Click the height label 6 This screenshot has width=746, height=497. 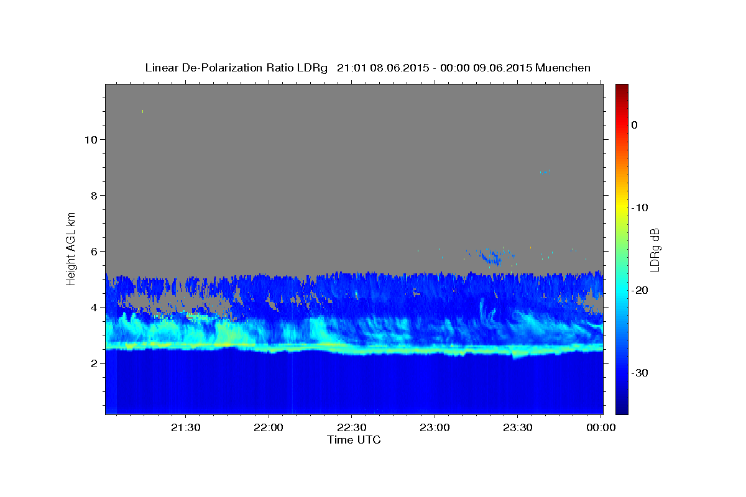pyautogui.click(x=93, y=251)
